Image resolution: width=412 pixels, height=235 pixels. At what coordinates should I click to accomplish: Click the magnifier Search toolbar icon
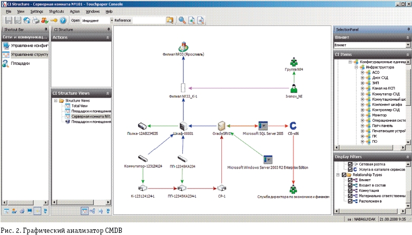click(x=182, y=21)
